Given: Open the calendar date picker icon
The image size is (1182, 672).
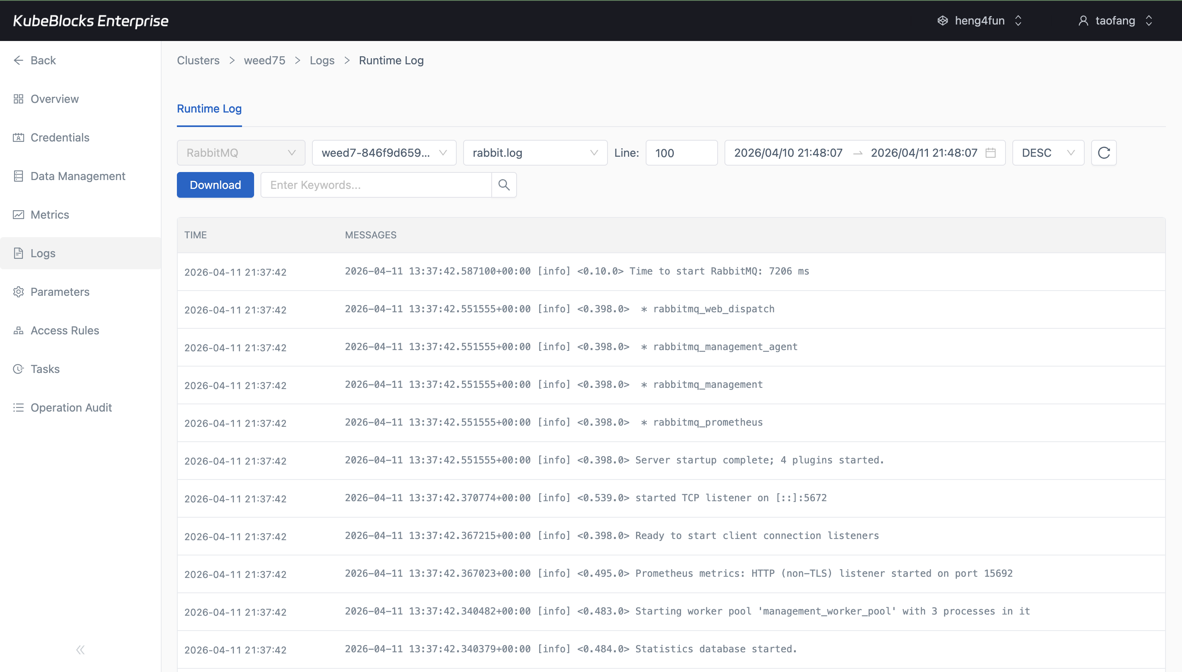Looking at the screenshot, I should point(991,152).
